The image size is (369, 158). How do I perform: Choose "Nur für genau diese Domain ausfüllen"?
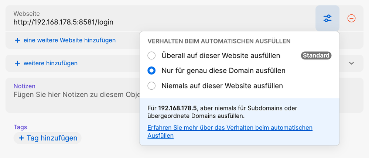(151, 70)
